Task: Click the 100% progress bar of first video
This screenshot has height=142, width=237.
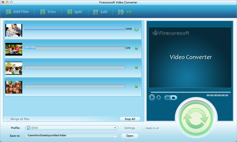Action: (x=75, y=29)
